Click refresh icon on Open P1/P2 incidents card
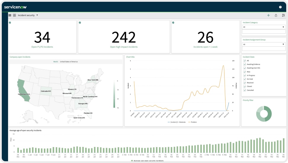The image size is (288, 163). point(10,23)
